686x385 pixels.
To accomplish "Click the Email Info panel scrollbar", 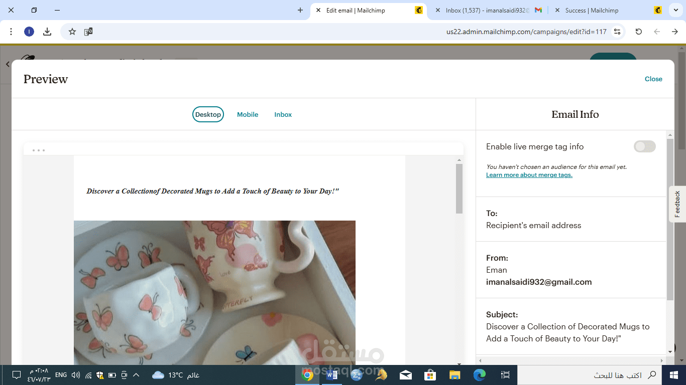I will click(x=670, y=220).
